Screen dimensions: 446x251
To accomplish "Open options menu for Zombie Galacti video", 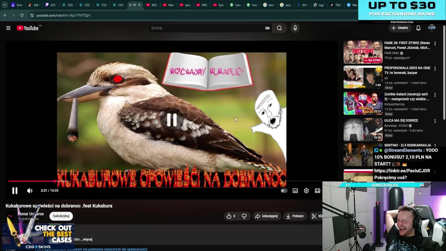I will click(x=435, y=95).
